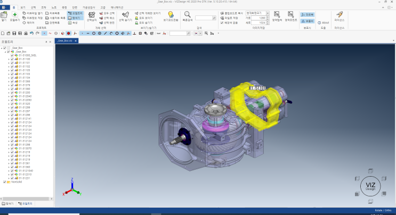Click the 영역프린트 area print icon
396x215 pixels.
pos(290,14)
